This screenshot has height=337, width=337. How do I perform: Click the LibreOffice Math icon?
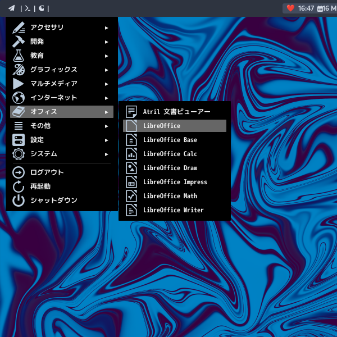(131, 196)
